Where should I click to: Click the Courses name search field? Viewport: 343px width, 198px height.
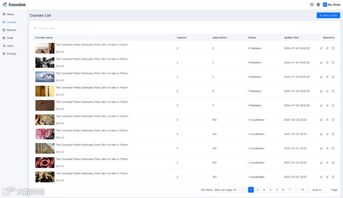tap(62, 28)
